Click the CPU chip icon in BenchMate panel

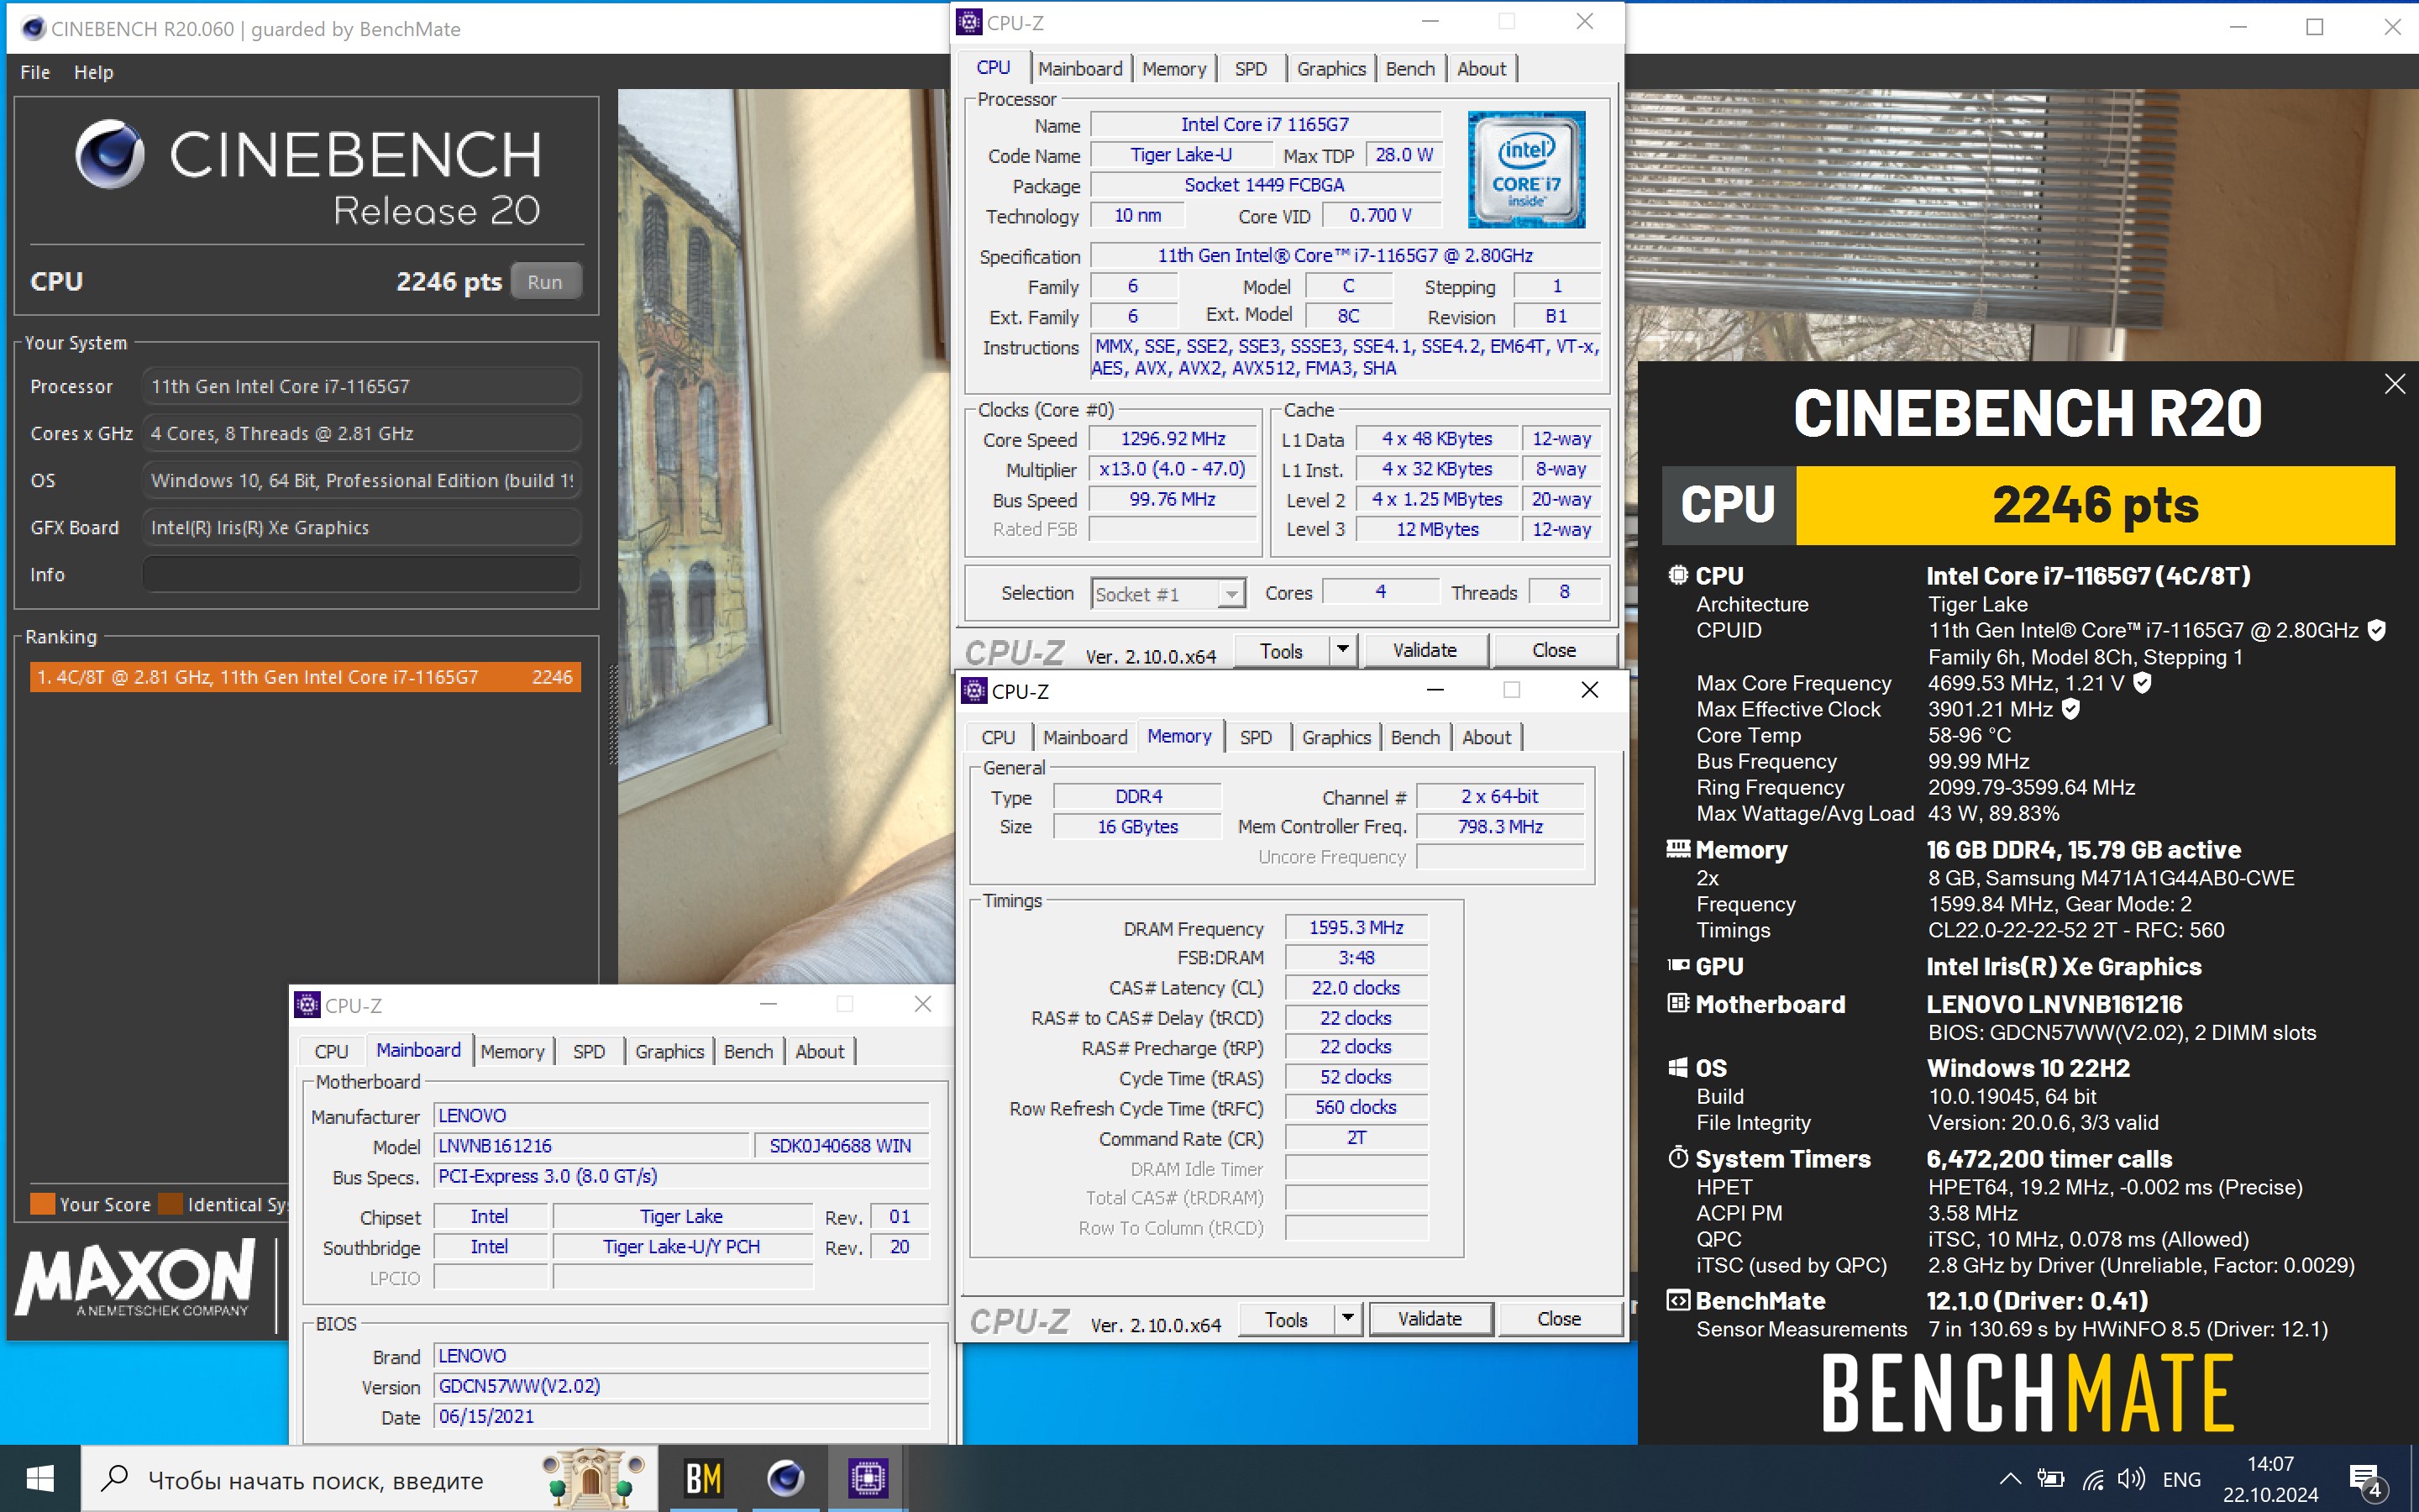coord(1678,575)
